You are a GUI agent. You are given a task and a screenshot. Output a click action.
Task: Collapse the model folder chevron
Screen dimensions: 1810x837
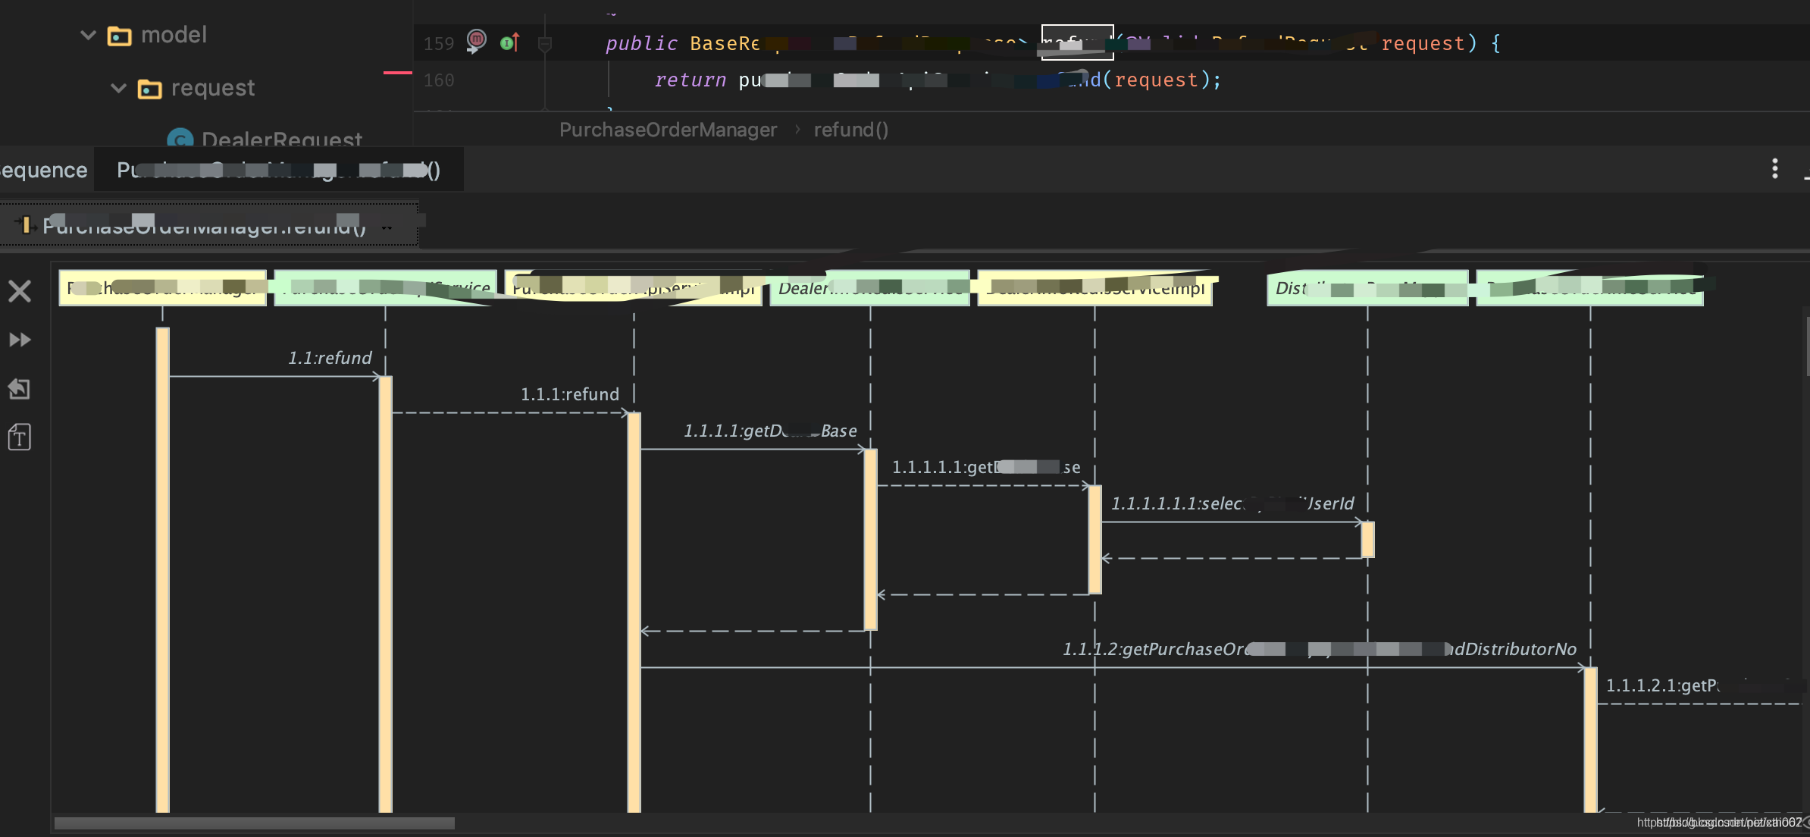[88, 35]
